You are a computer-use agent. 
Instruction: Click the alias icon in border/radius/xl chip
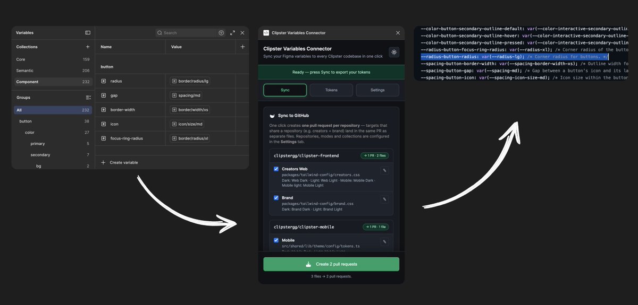click(x=174, y=138)
